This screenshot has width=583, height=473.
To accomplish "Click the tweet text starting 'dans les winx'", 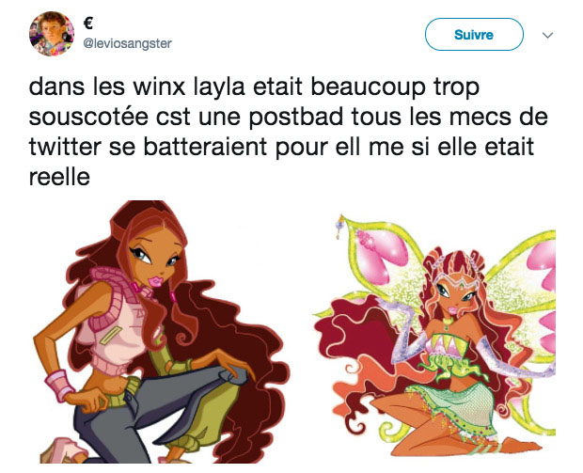I will 288,132.
